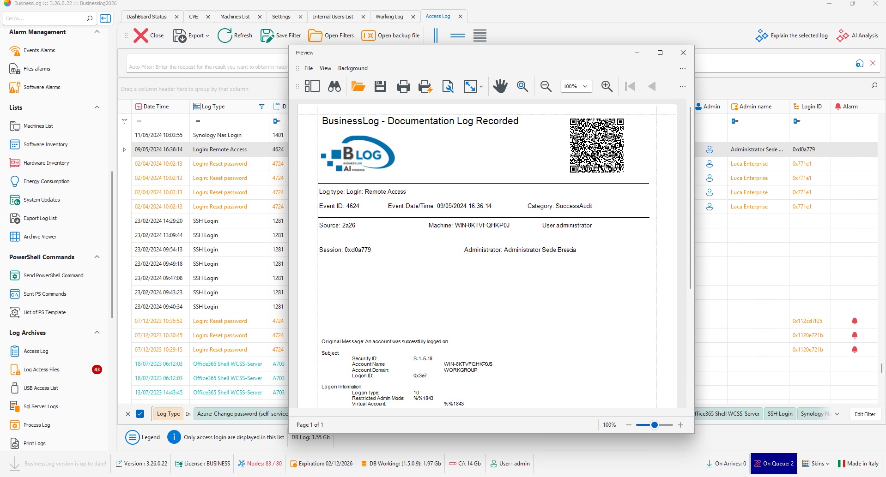This screenshot has width=886, height=477.
Task: Click Explain the selected log
Action: [x=792, y=36]
